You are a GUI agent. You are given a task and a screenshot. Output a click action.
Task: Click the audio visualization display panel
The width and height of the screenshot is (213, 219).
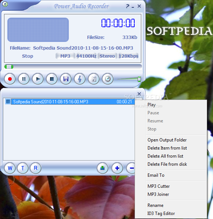click(x=38, y=30)
